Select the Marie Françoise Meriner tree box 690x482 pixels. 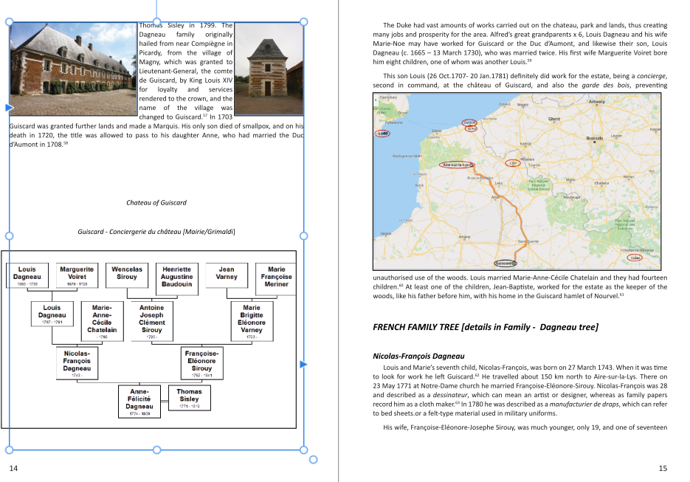coord(276,279)
